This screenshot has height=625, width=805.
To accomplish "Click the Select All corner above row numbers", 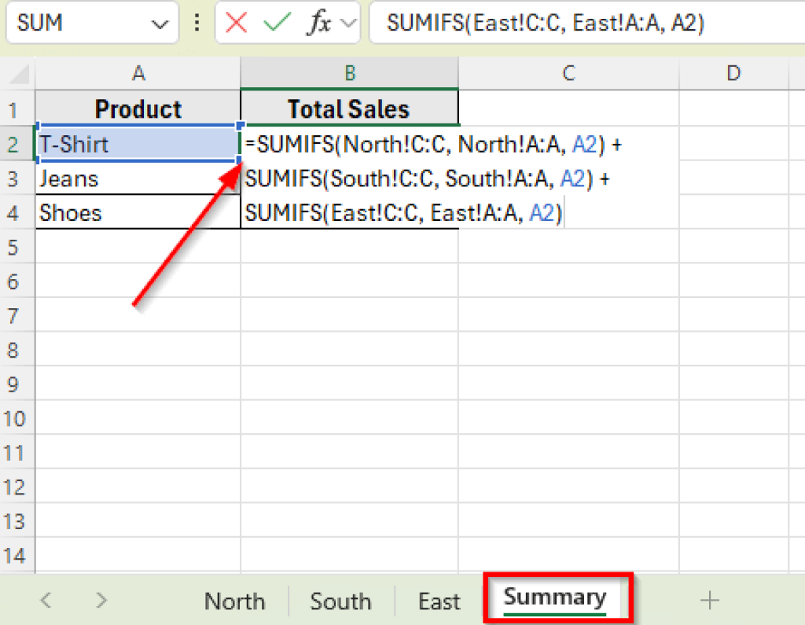I will pos(16,73).
